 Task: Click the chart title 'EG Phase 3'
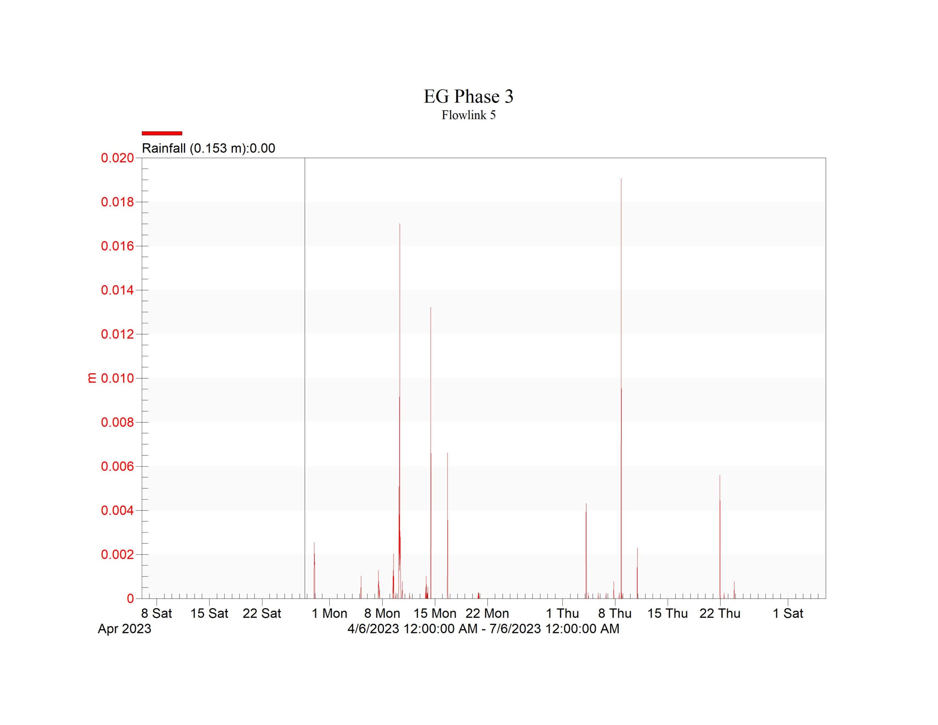[x=469, y=96]
